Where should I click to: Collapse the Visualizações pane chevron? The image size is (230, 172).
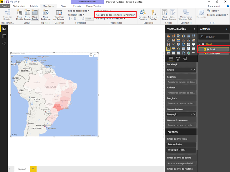195,29
